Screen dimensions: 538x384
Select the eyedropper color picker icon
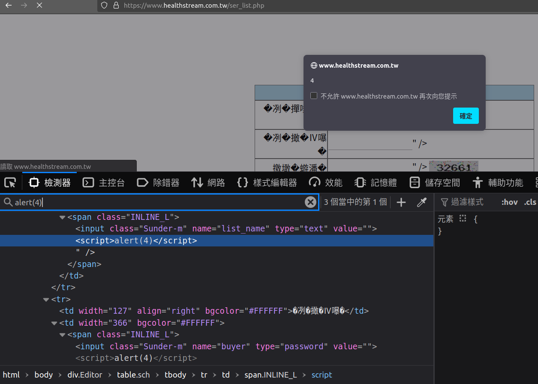coord(422,202)
